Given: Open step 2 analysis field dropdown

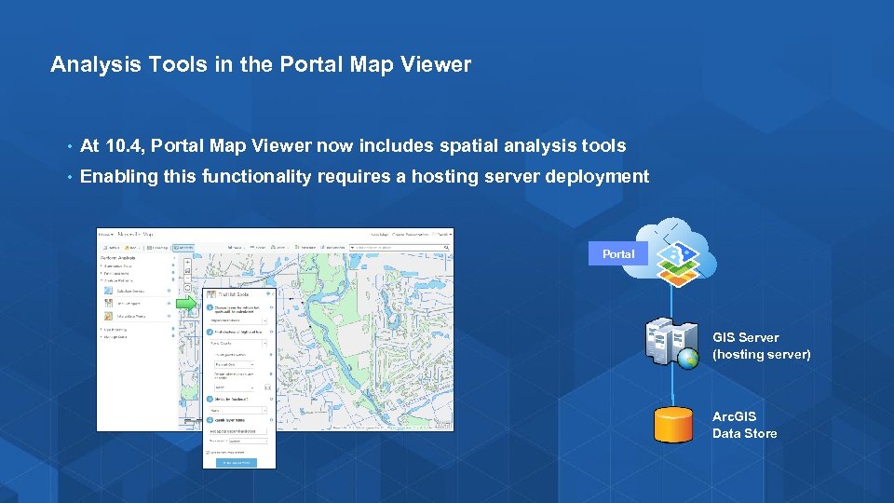Looking at the screenshot, I should coord(238,344).
